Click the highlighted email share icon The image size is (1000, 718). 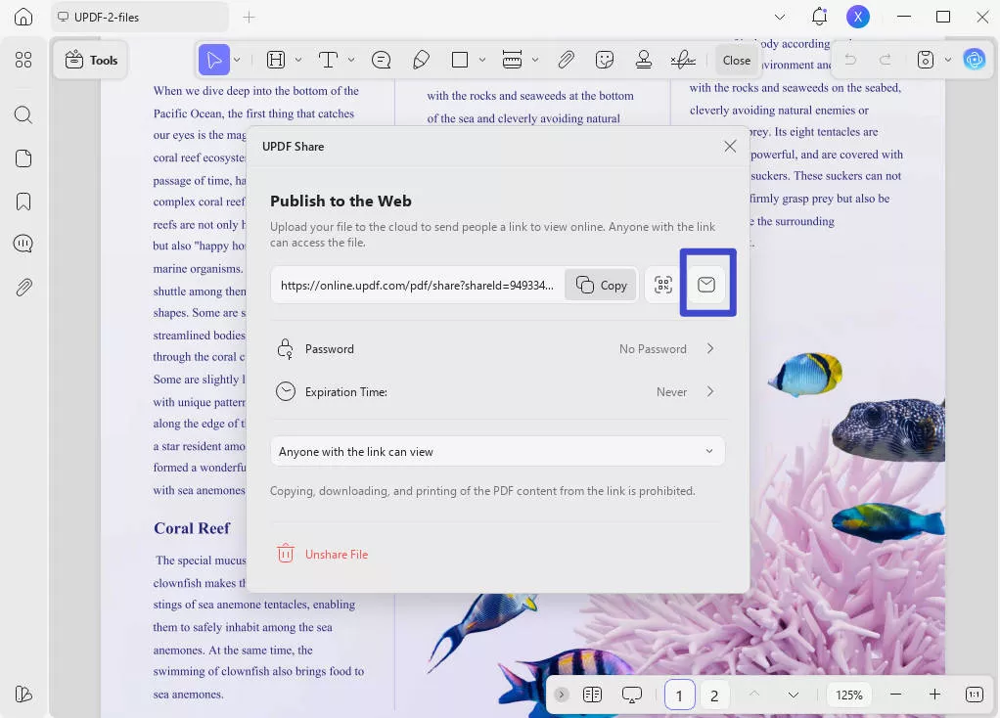(706, 284)
